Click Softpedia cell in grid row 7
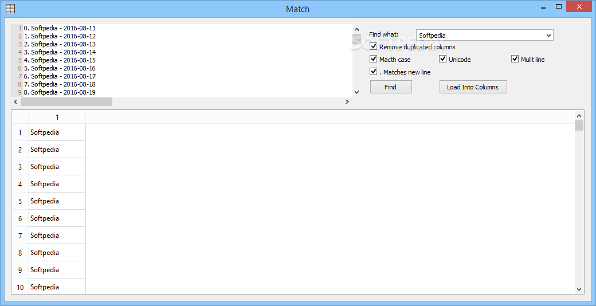Screen dimensions: 596x306 pyautogui.click(x=57, y=236)
